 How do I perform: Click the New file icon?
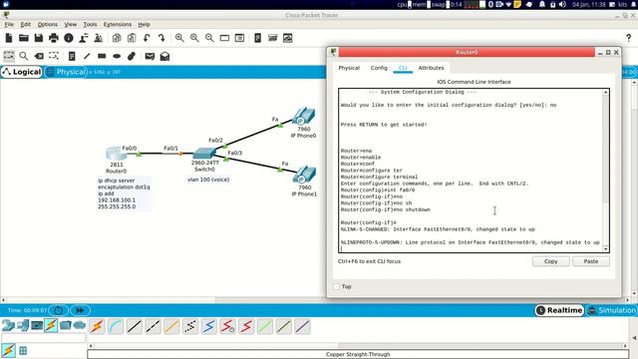(9, 38)
